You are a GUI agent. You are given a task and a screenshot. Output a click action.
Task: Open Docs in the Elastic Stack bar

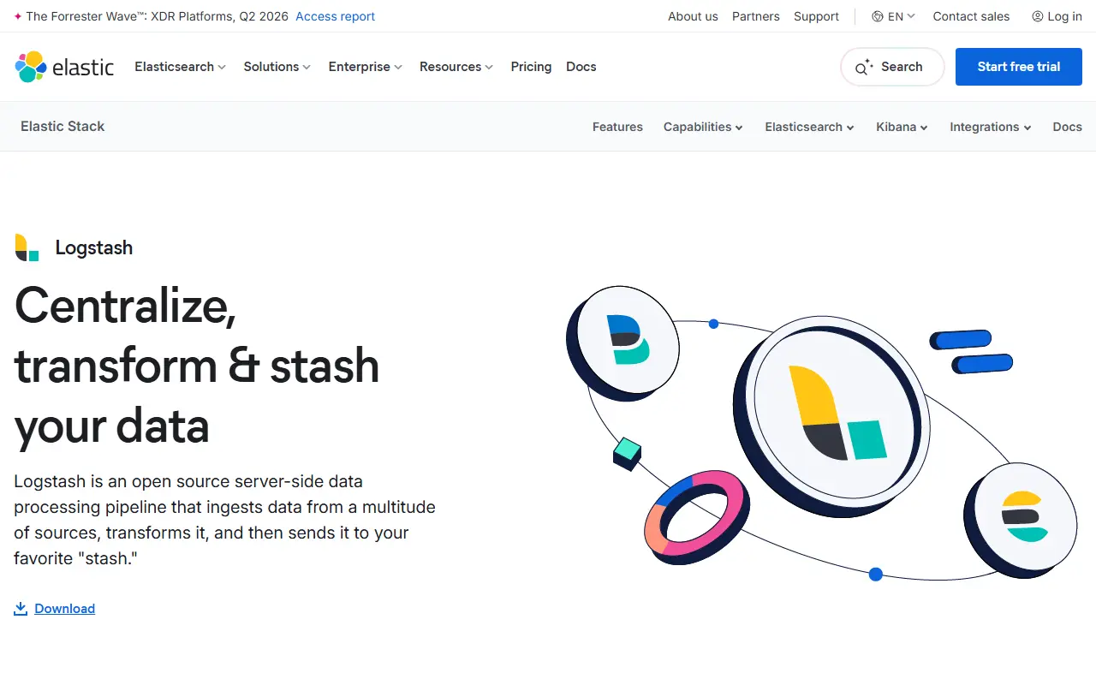tap(1067, 127)
